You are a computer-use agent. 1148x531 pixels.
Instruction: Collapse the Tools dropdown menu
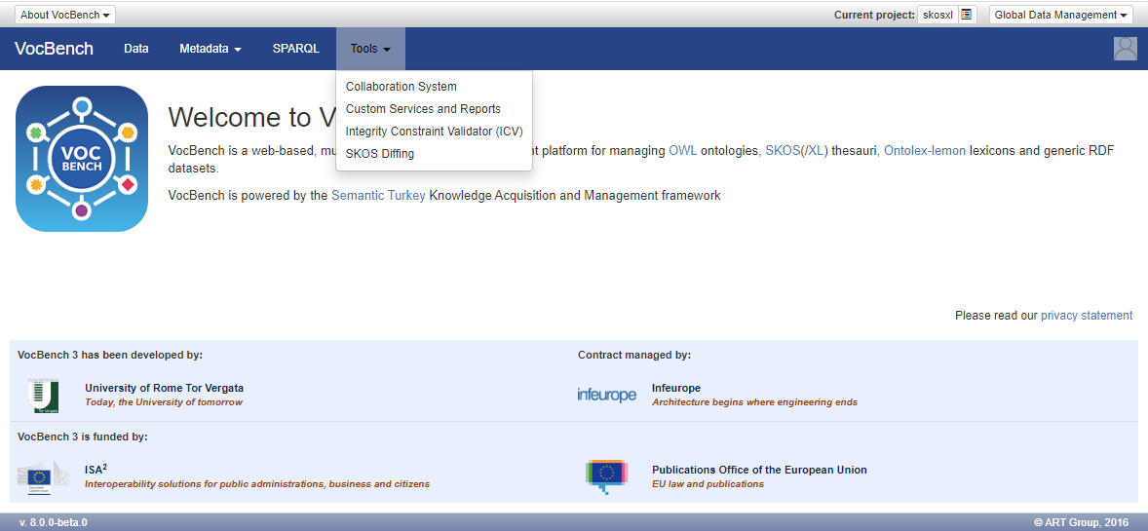tap(370, 49)
